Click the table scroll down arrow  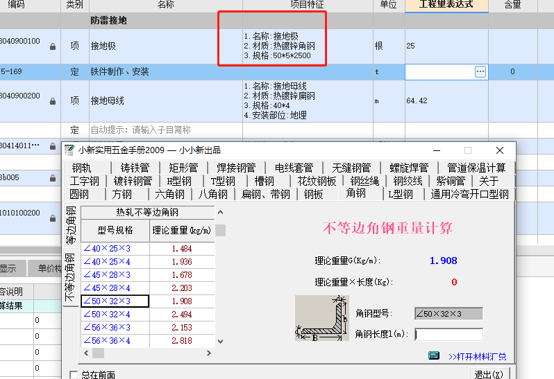221,342
